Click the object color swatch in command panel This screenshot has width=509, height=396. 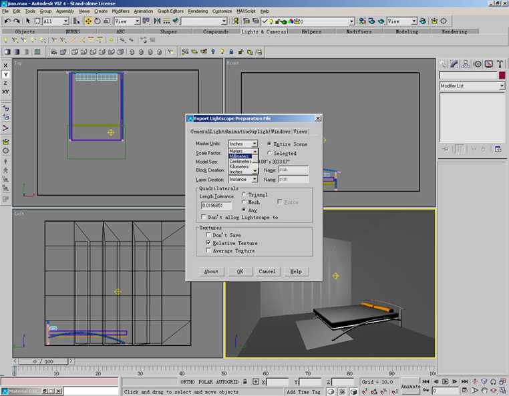(x=501, y=76)
